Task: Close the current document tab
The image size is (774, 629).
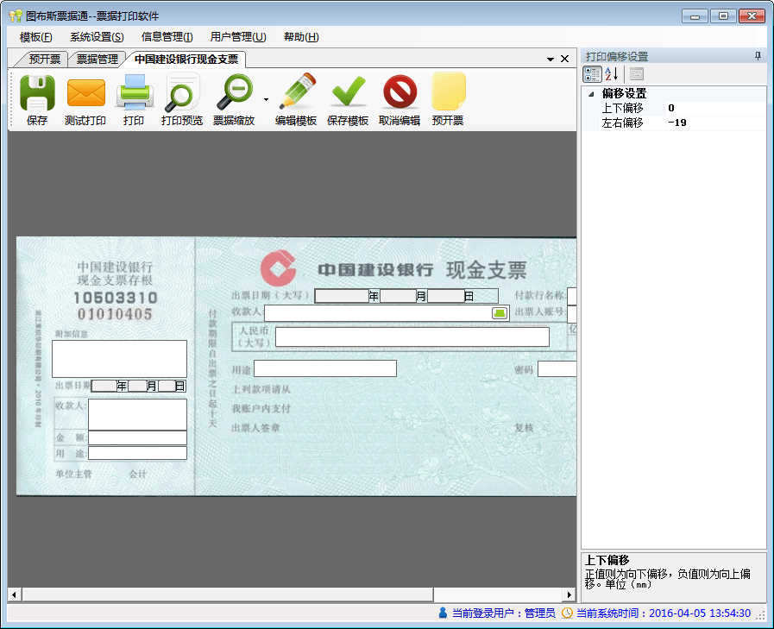Action: point(564,59)
